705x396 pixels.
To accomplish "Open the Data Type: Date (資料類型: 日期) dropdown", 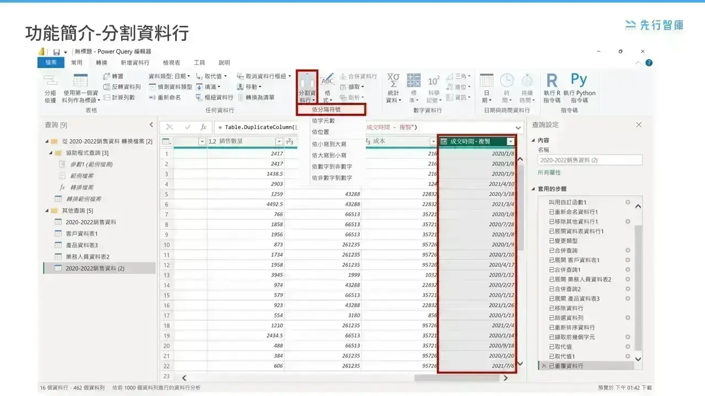I will tap(170, 76).
